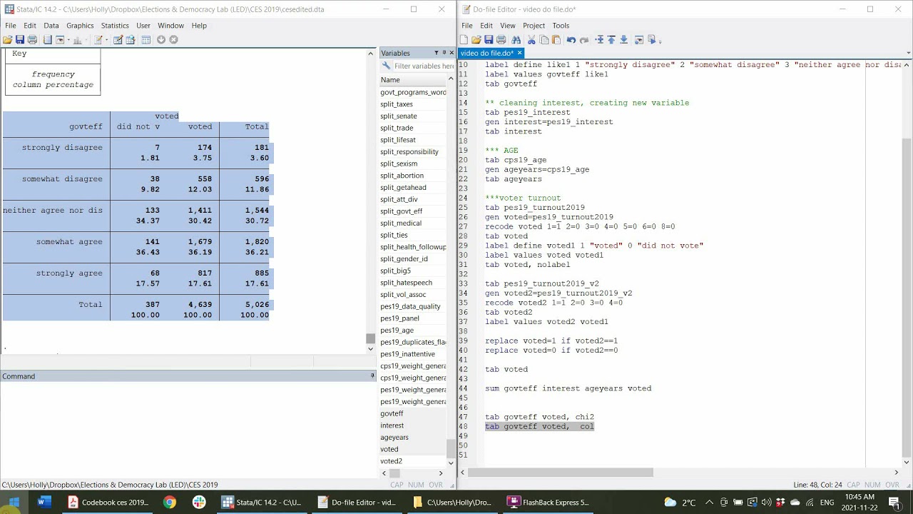Click the Next bookmark icon in Do-file Editor

(624, 40)
